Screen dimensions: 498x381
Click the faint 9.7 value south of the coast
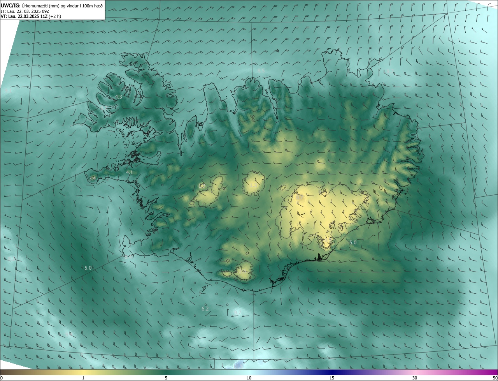(237, 312)
